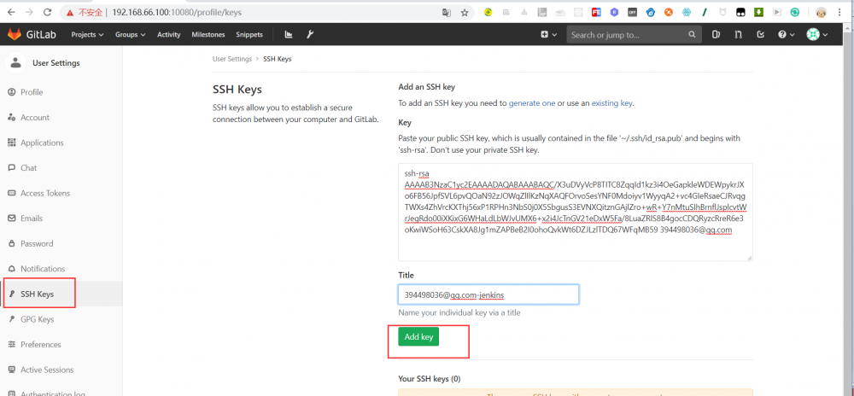Viewport: 854px width, 396px height.
Task: Click inside the SSH Key textarea
Action: [575, 213]
